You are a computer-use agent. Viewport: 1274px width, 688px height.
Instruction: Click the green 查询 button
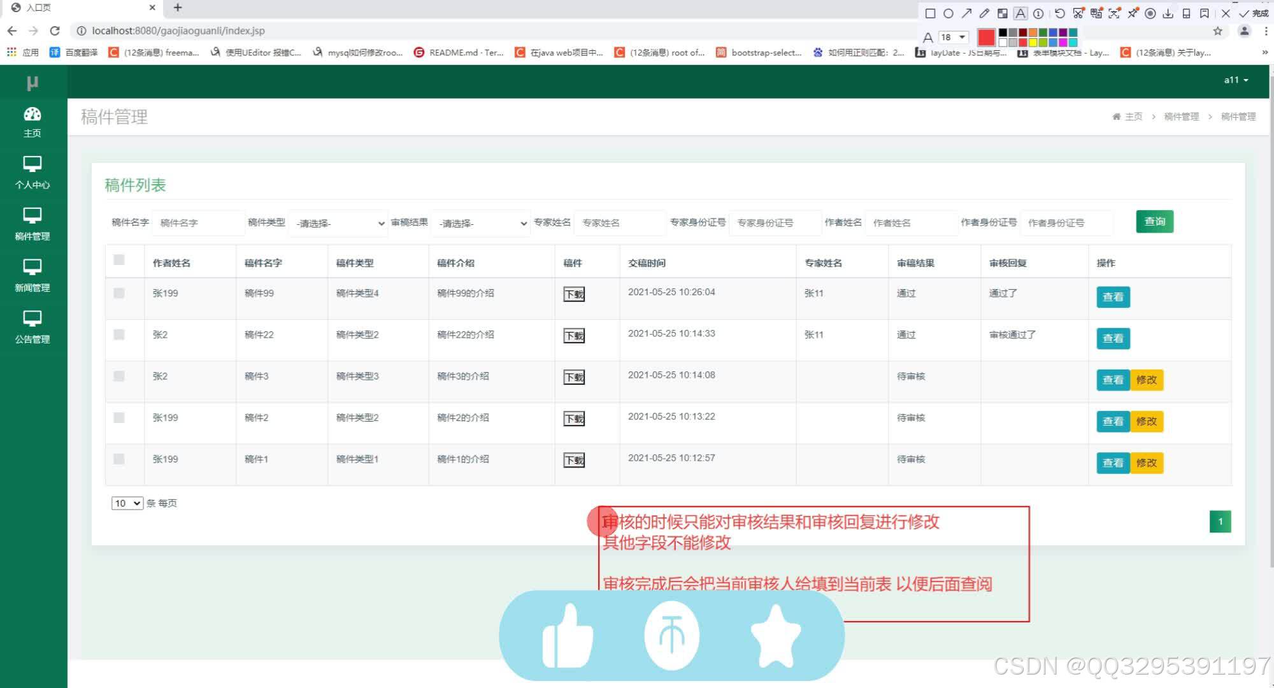1154,222
